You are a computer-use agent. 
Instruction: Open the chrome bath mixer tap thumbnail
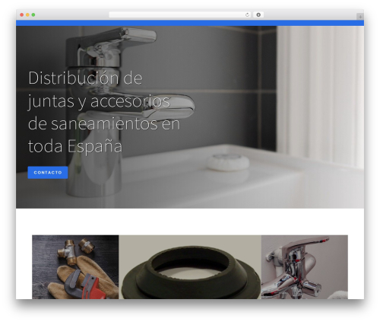click(305, 267)
